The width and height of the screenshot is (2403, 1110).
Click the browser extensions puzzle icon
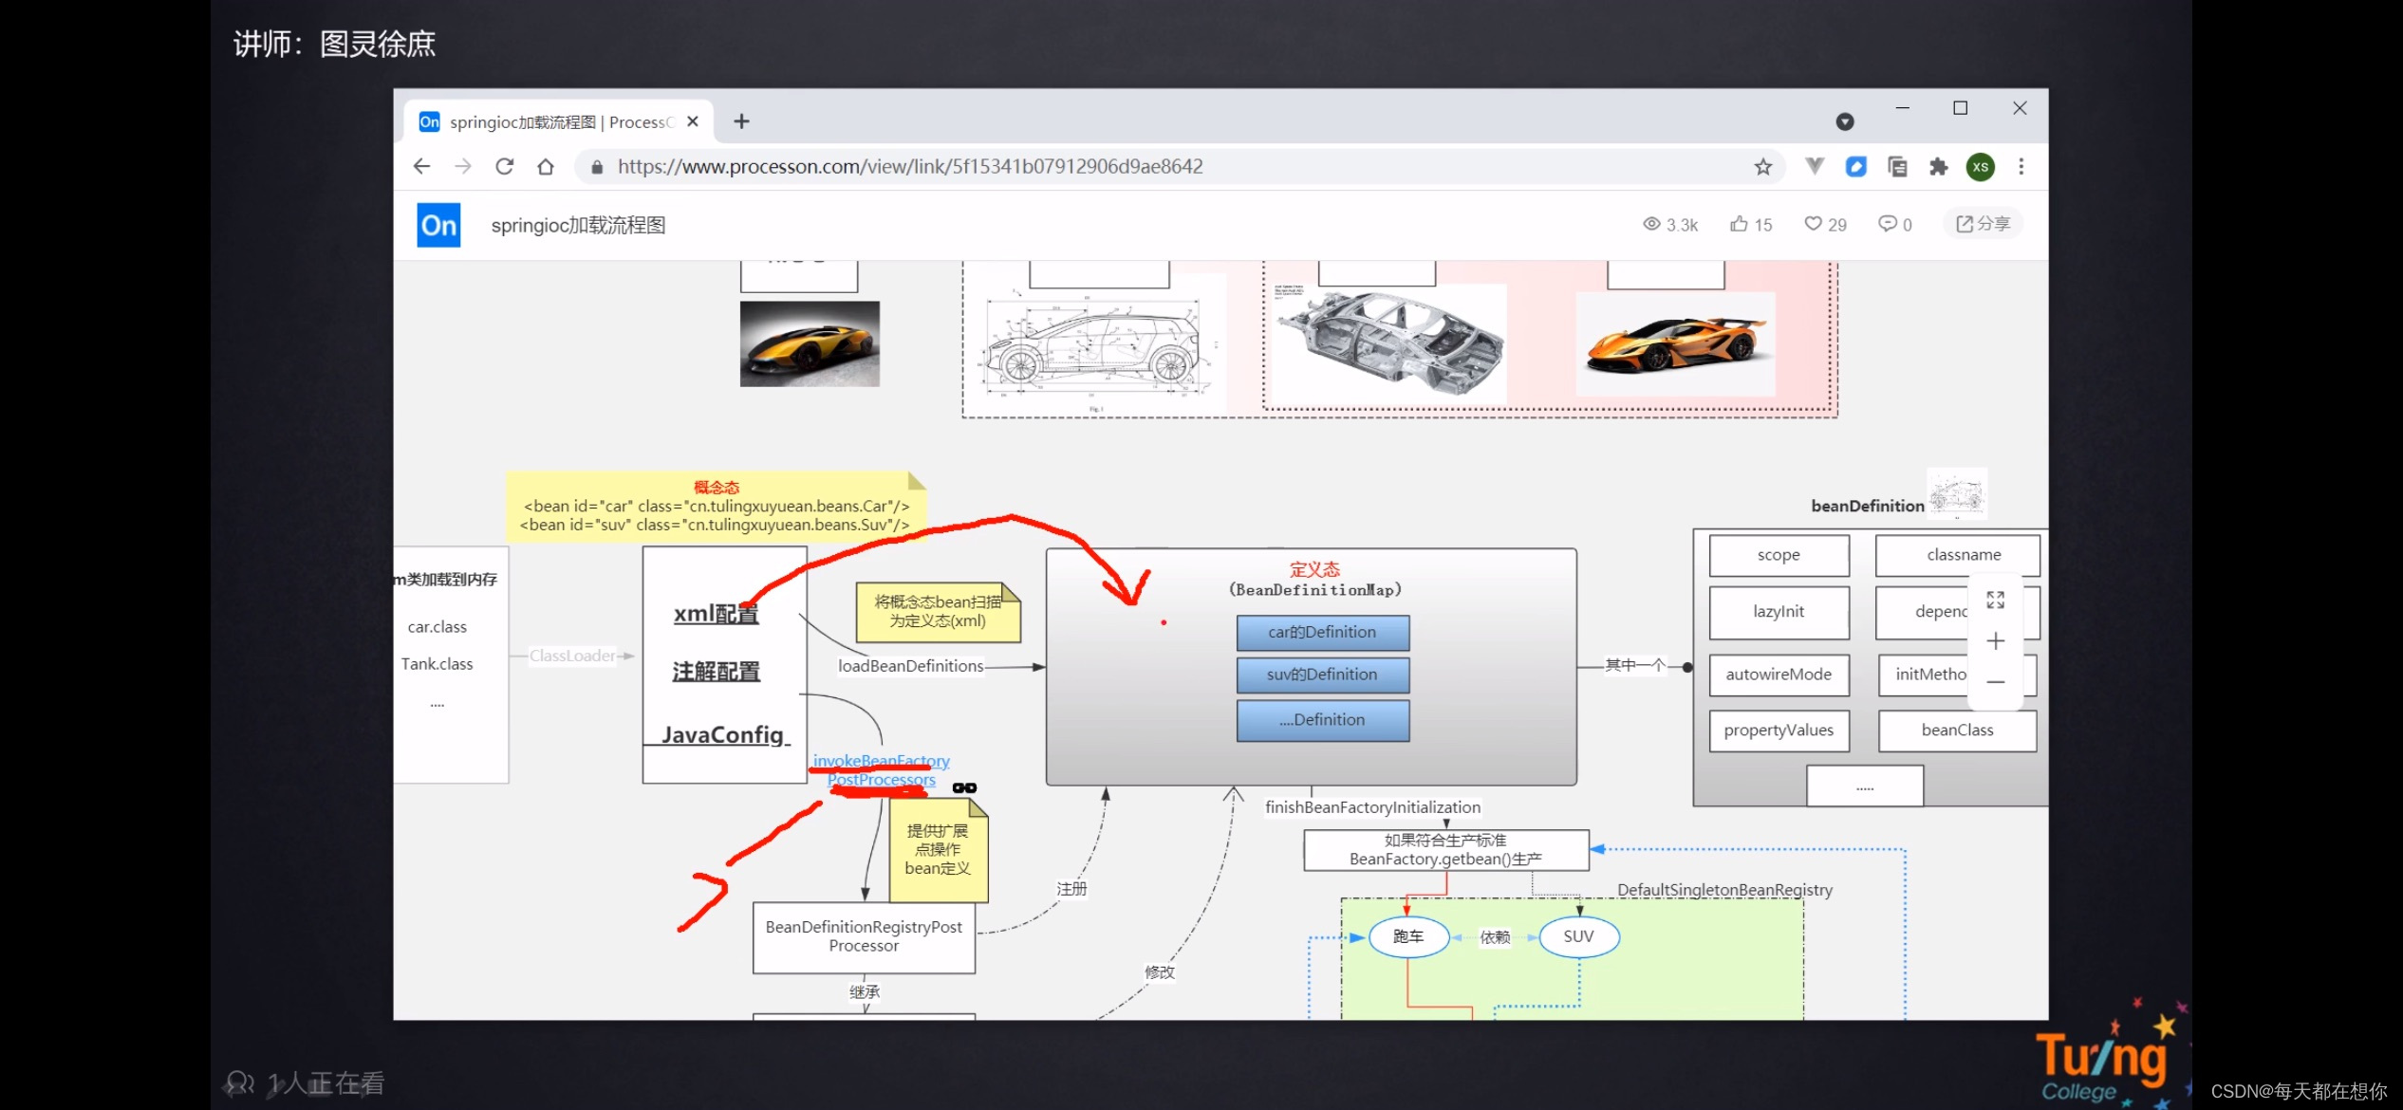(1937, 165)
